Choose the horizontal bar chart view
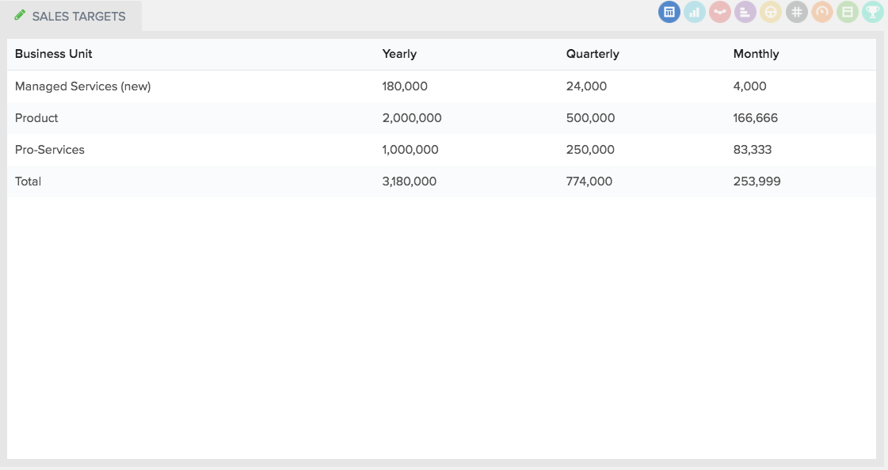The height and width of the screenshot is (470, 888). pyautogui.click(x=745, y=12)
